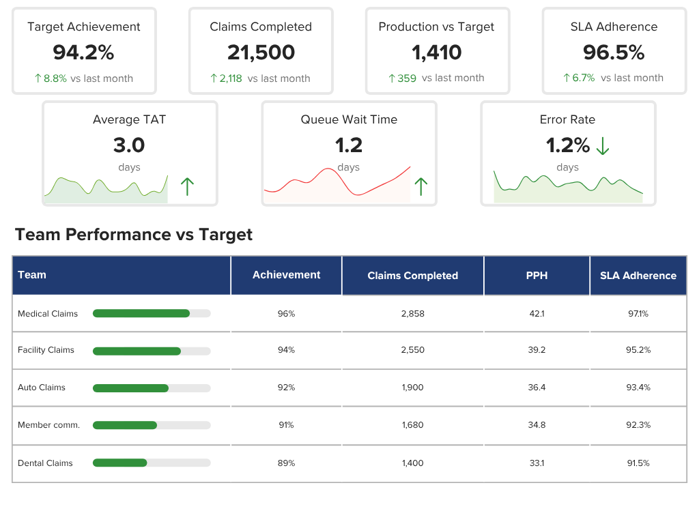Click the 91.5% SLA Adherence cell
The height and width of the screenshot is (524, 699).
638,463
